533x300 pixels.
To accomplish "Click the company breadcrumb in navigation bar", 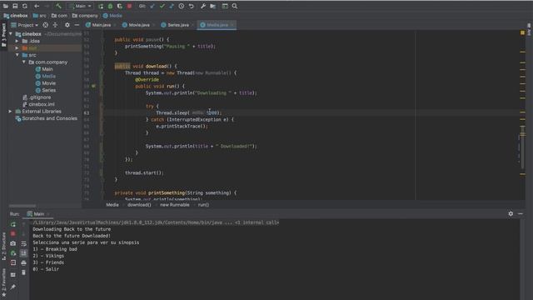I will [85, 16].
